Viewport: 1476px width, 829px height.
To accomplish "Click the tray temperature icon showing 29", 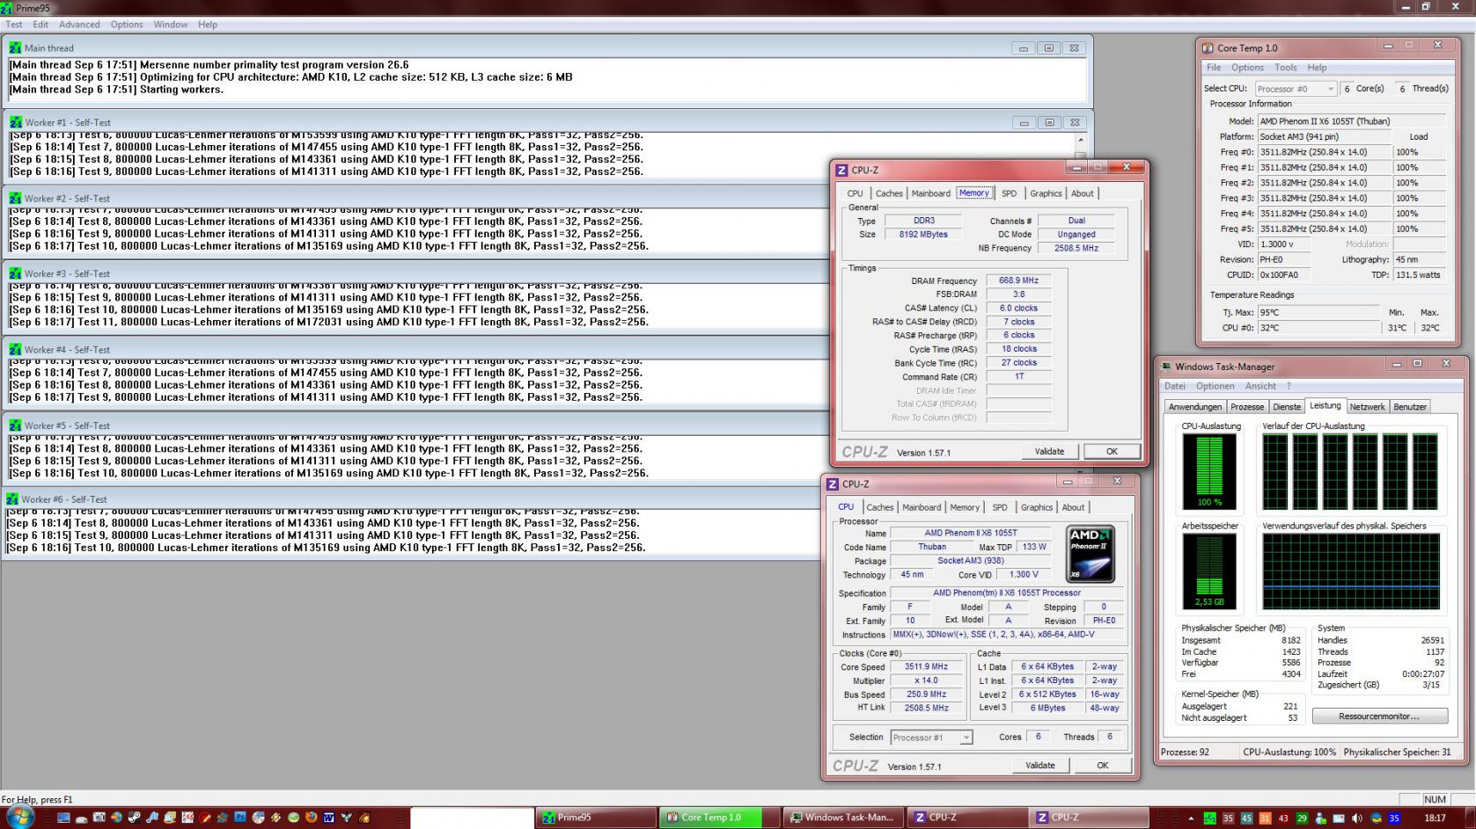I will tap(1302, 818).
